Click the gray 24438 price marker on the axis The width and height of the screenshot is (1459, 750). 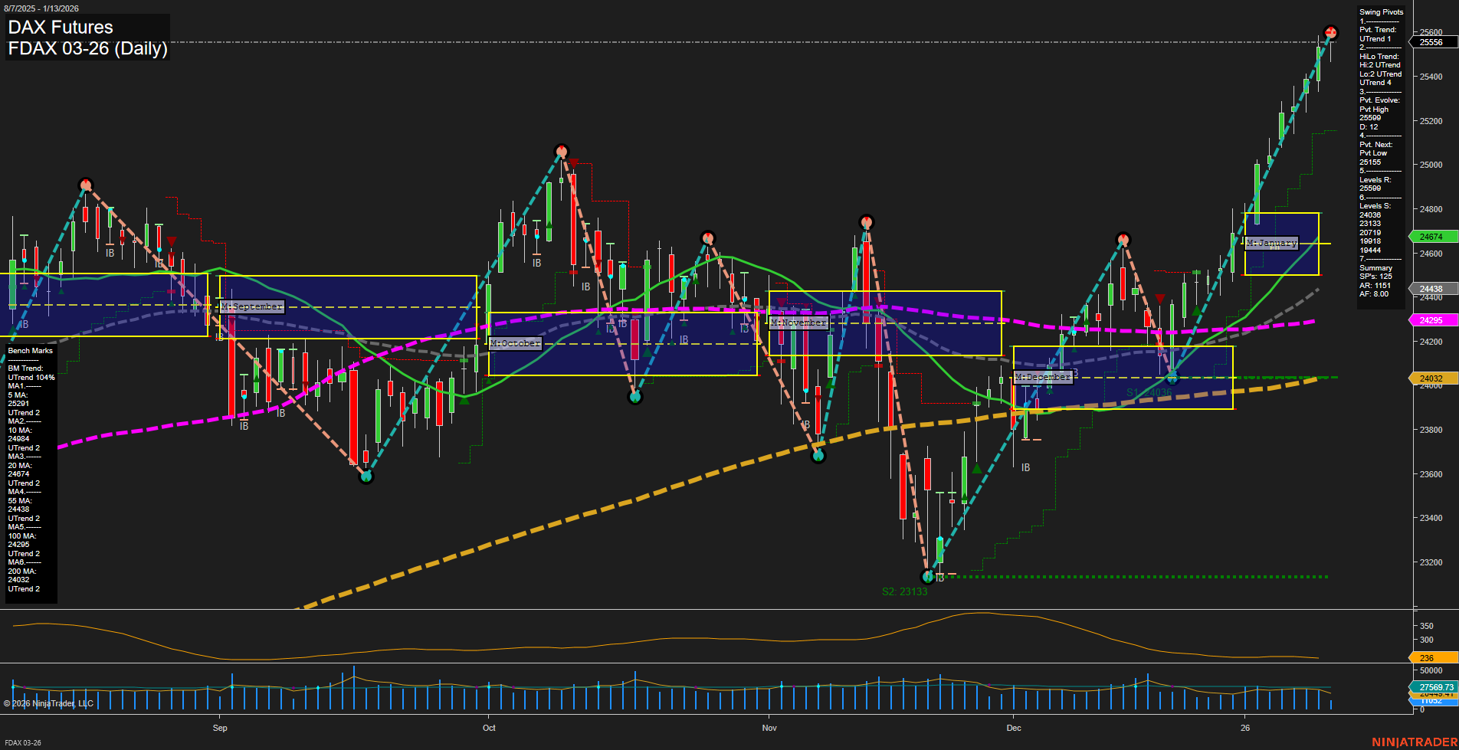click(x=1432, y=288)
